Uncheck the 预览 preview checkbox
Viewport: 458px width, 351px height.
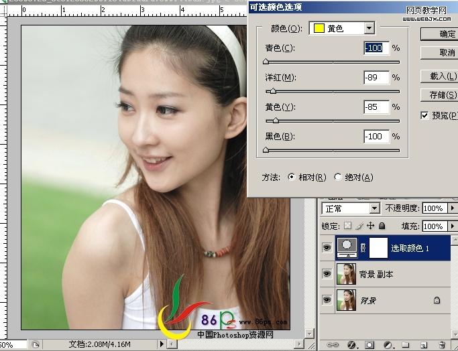[x=424, y=115]
